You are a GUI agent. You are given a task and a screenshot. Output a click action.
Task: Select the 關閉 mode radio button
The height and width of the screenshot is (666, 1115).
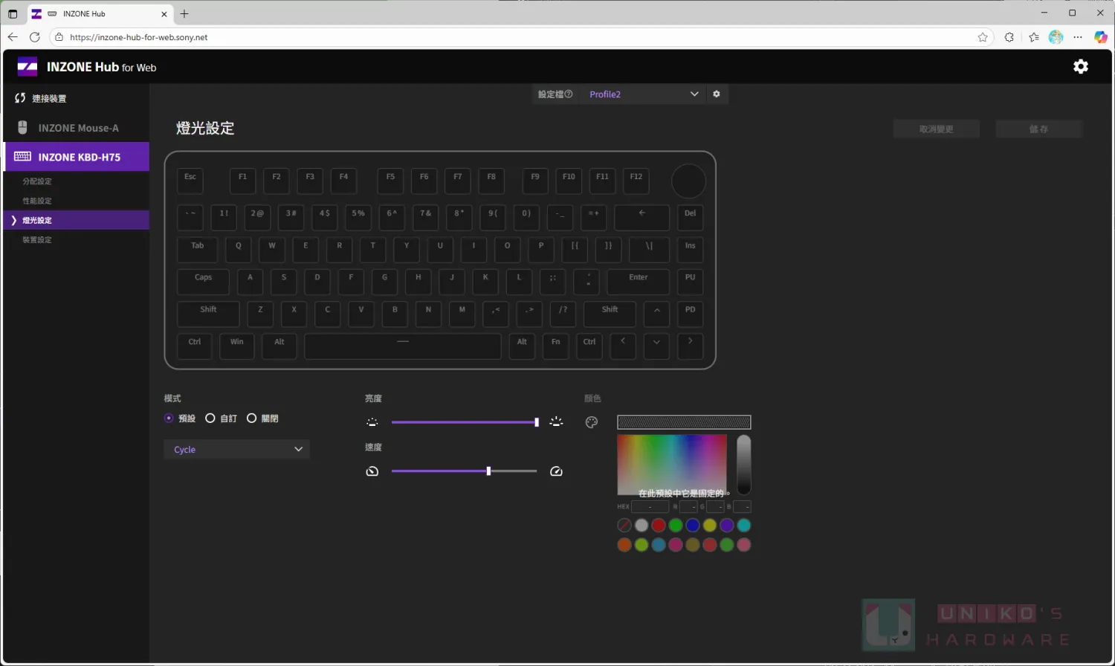pos(252,418)
